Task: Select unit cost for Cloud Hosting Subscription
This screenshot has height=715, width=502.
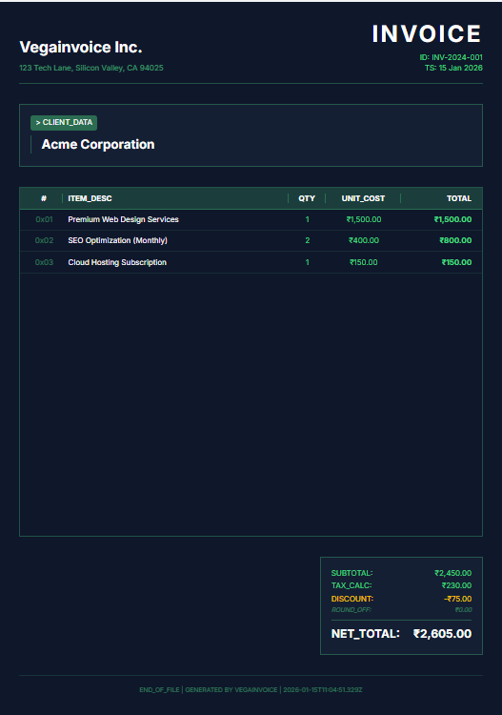Action: tap(364, 262)
